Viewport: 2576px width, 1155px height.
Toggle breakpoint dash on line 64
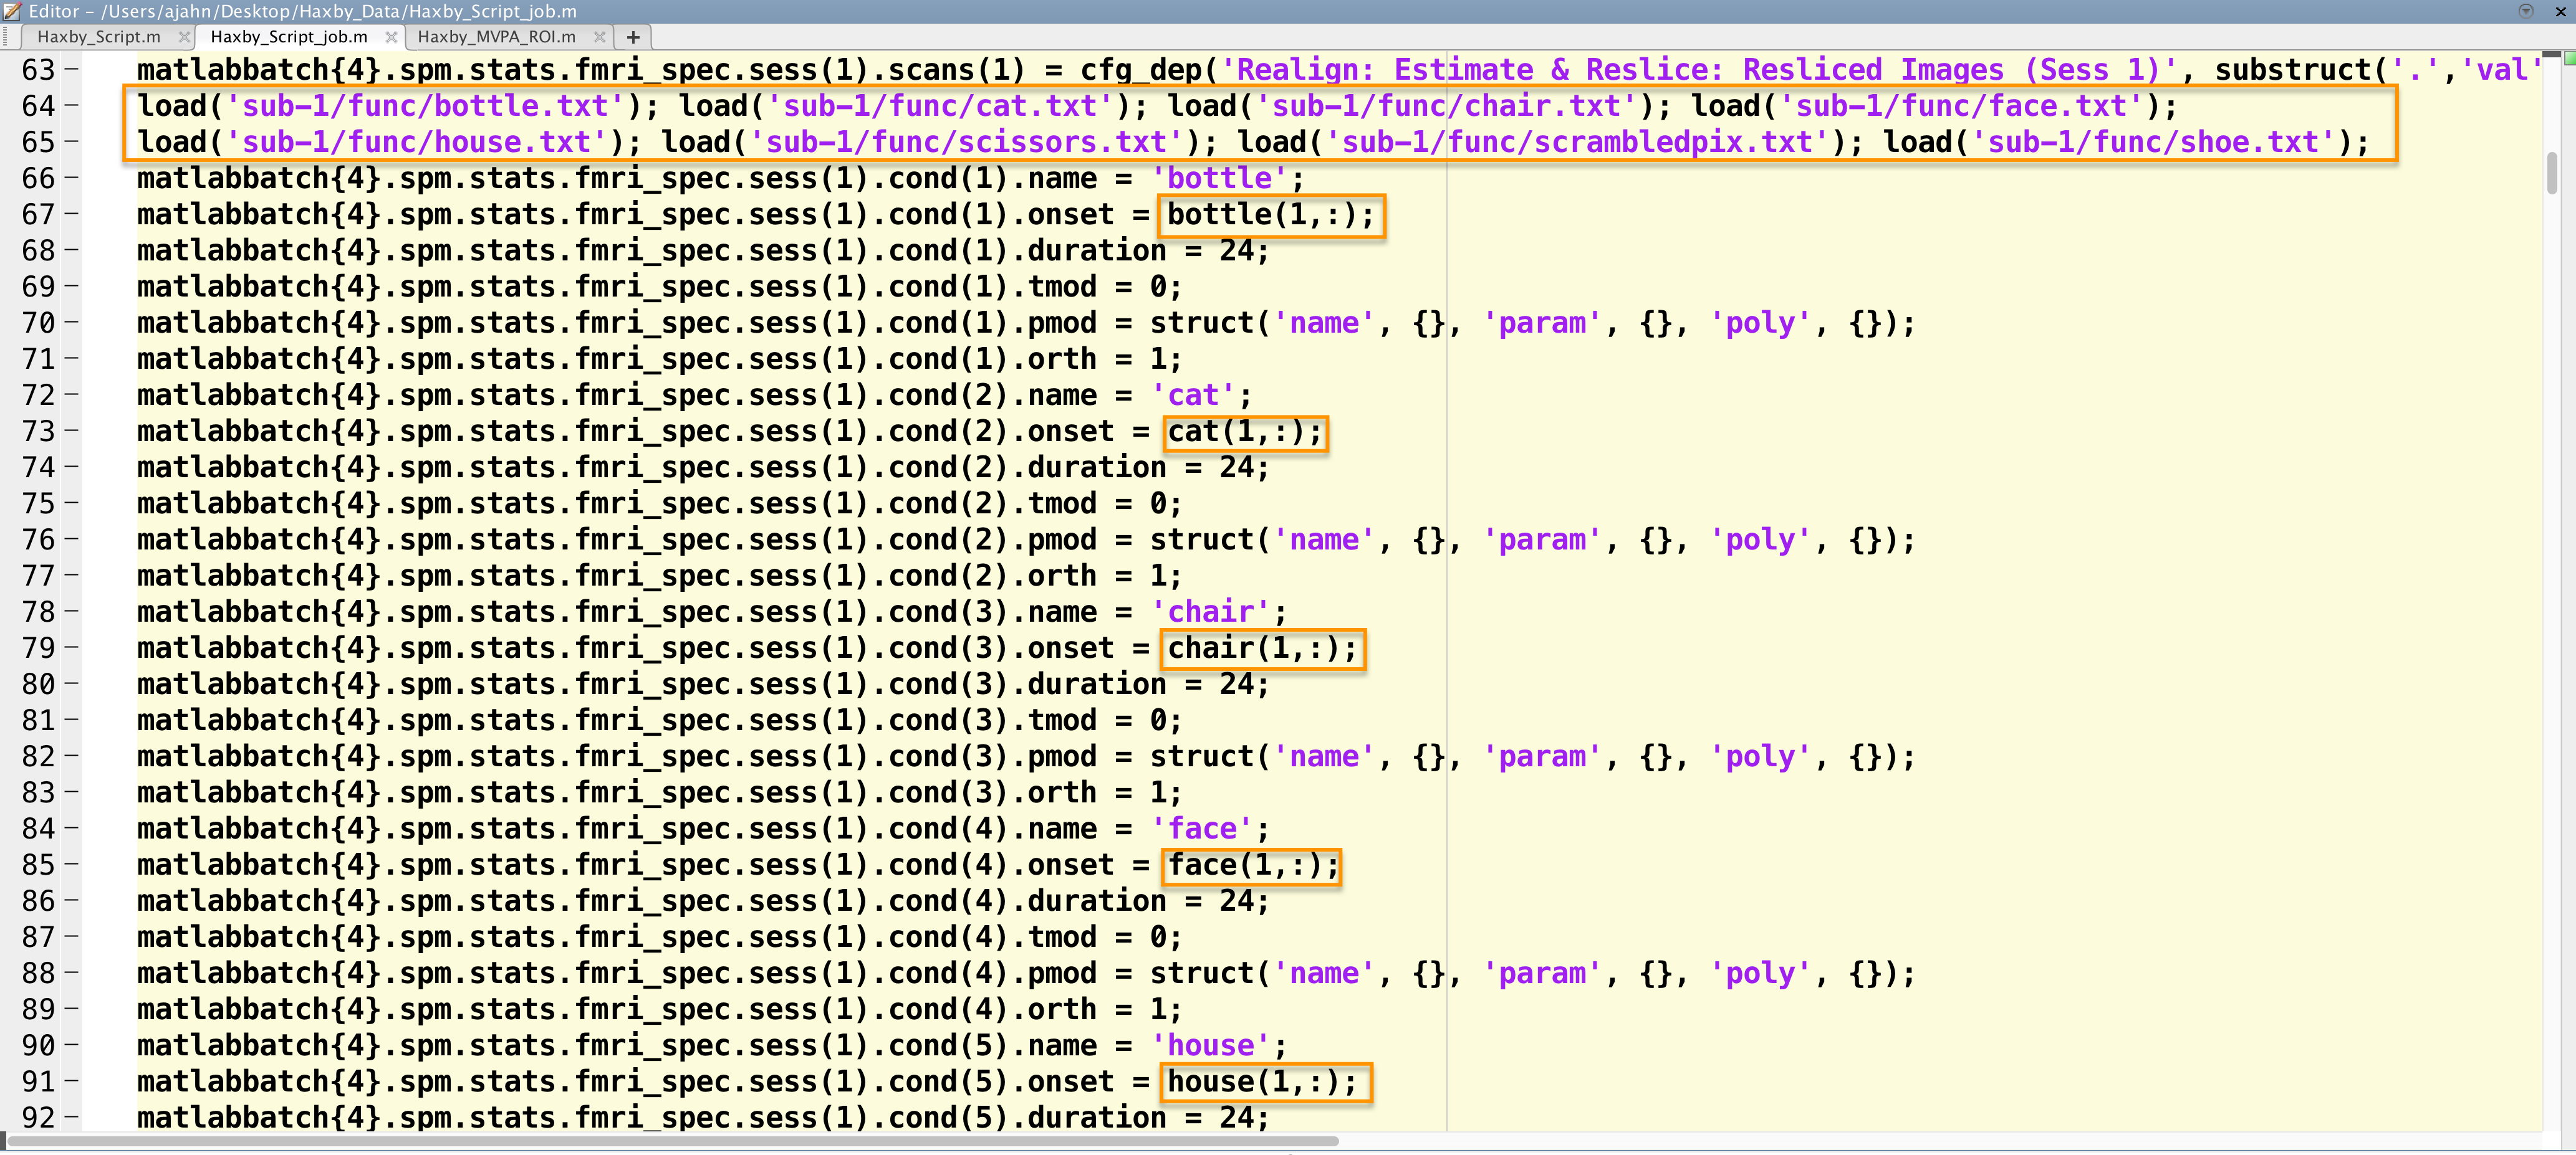(x=72, y=106)
